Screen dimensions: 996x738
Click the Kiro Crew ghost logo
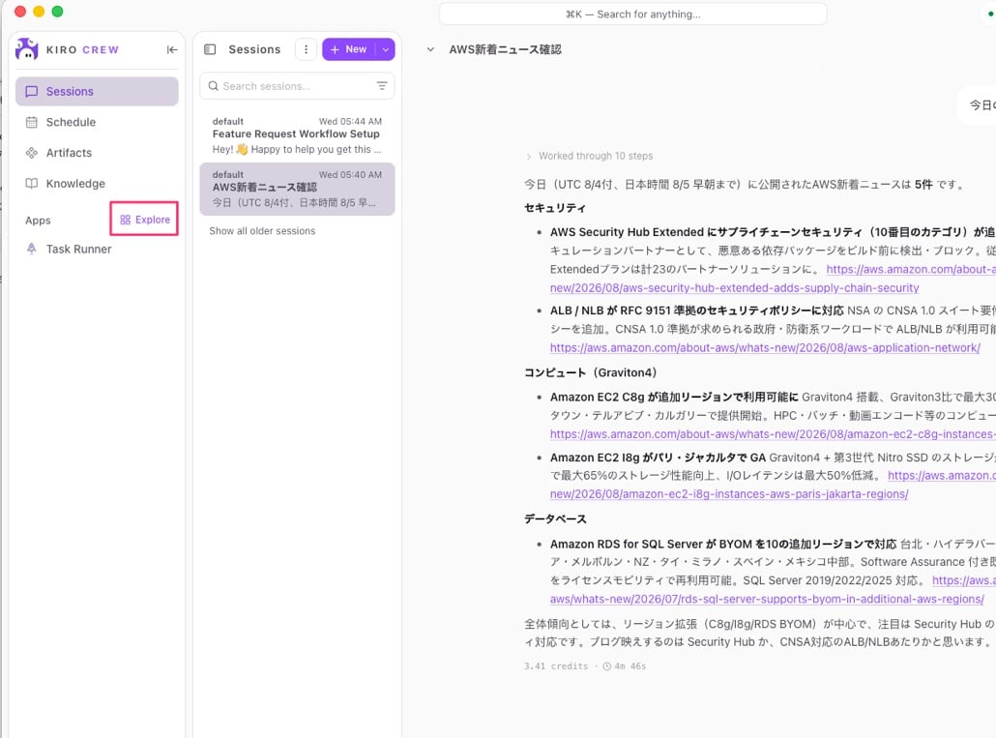coord(27,49)
